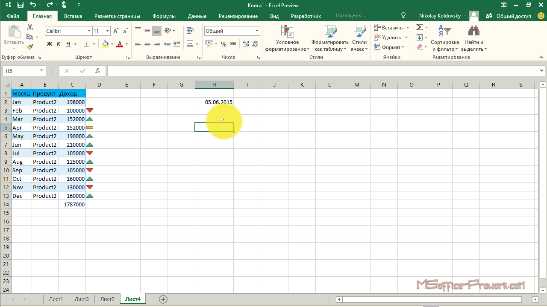Switch to the Формулы ribbon tab

pyautogui.click(x=164, y=16)
